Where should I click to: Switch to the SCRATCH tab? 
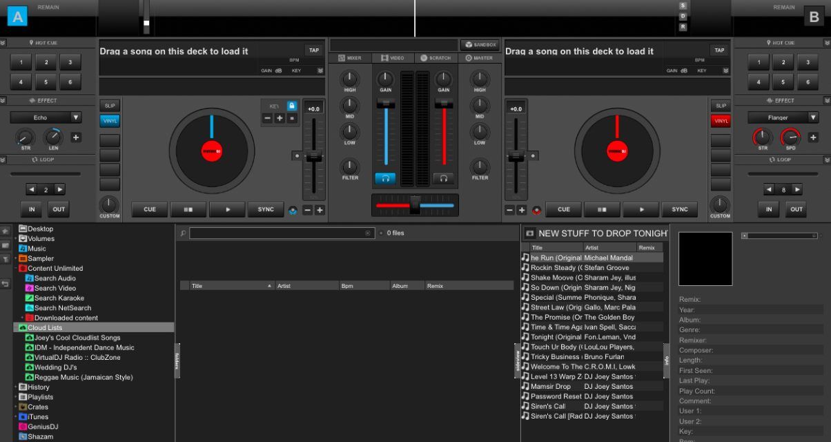coord(436,58)
